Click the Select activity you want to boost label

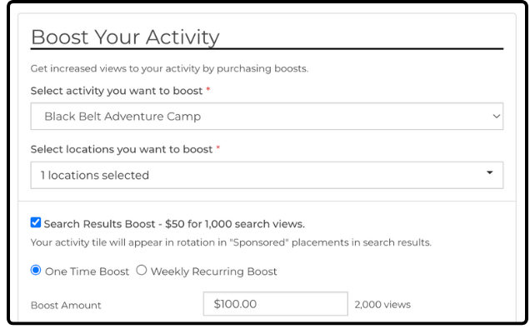[x=117, y=91]
